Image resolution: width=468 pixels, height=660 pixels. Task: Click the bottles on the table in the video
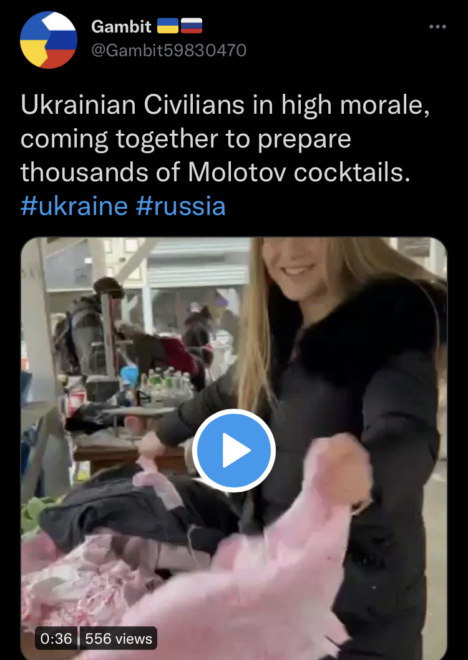tap(168, 385)
